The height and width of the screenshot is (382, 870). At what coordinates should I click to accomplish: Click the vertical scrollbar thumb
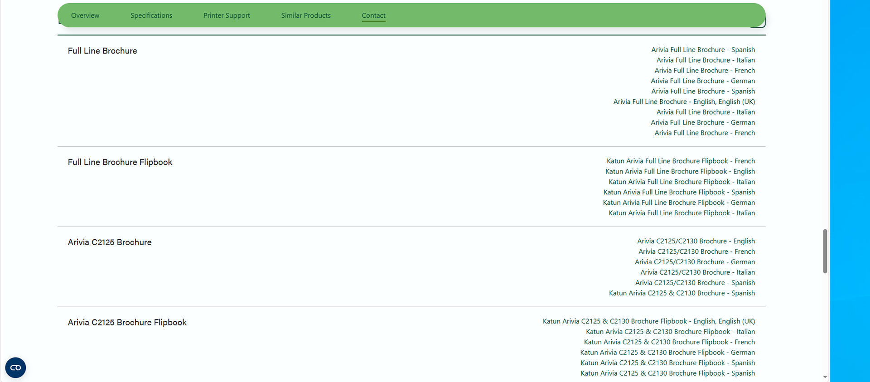[x=825, y=251]
